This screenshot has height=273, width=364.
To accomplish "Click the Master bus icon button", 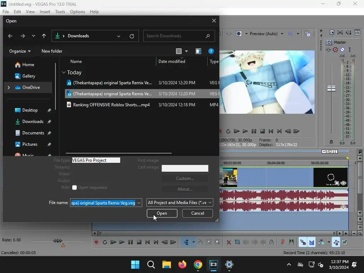I will (329, 42).
